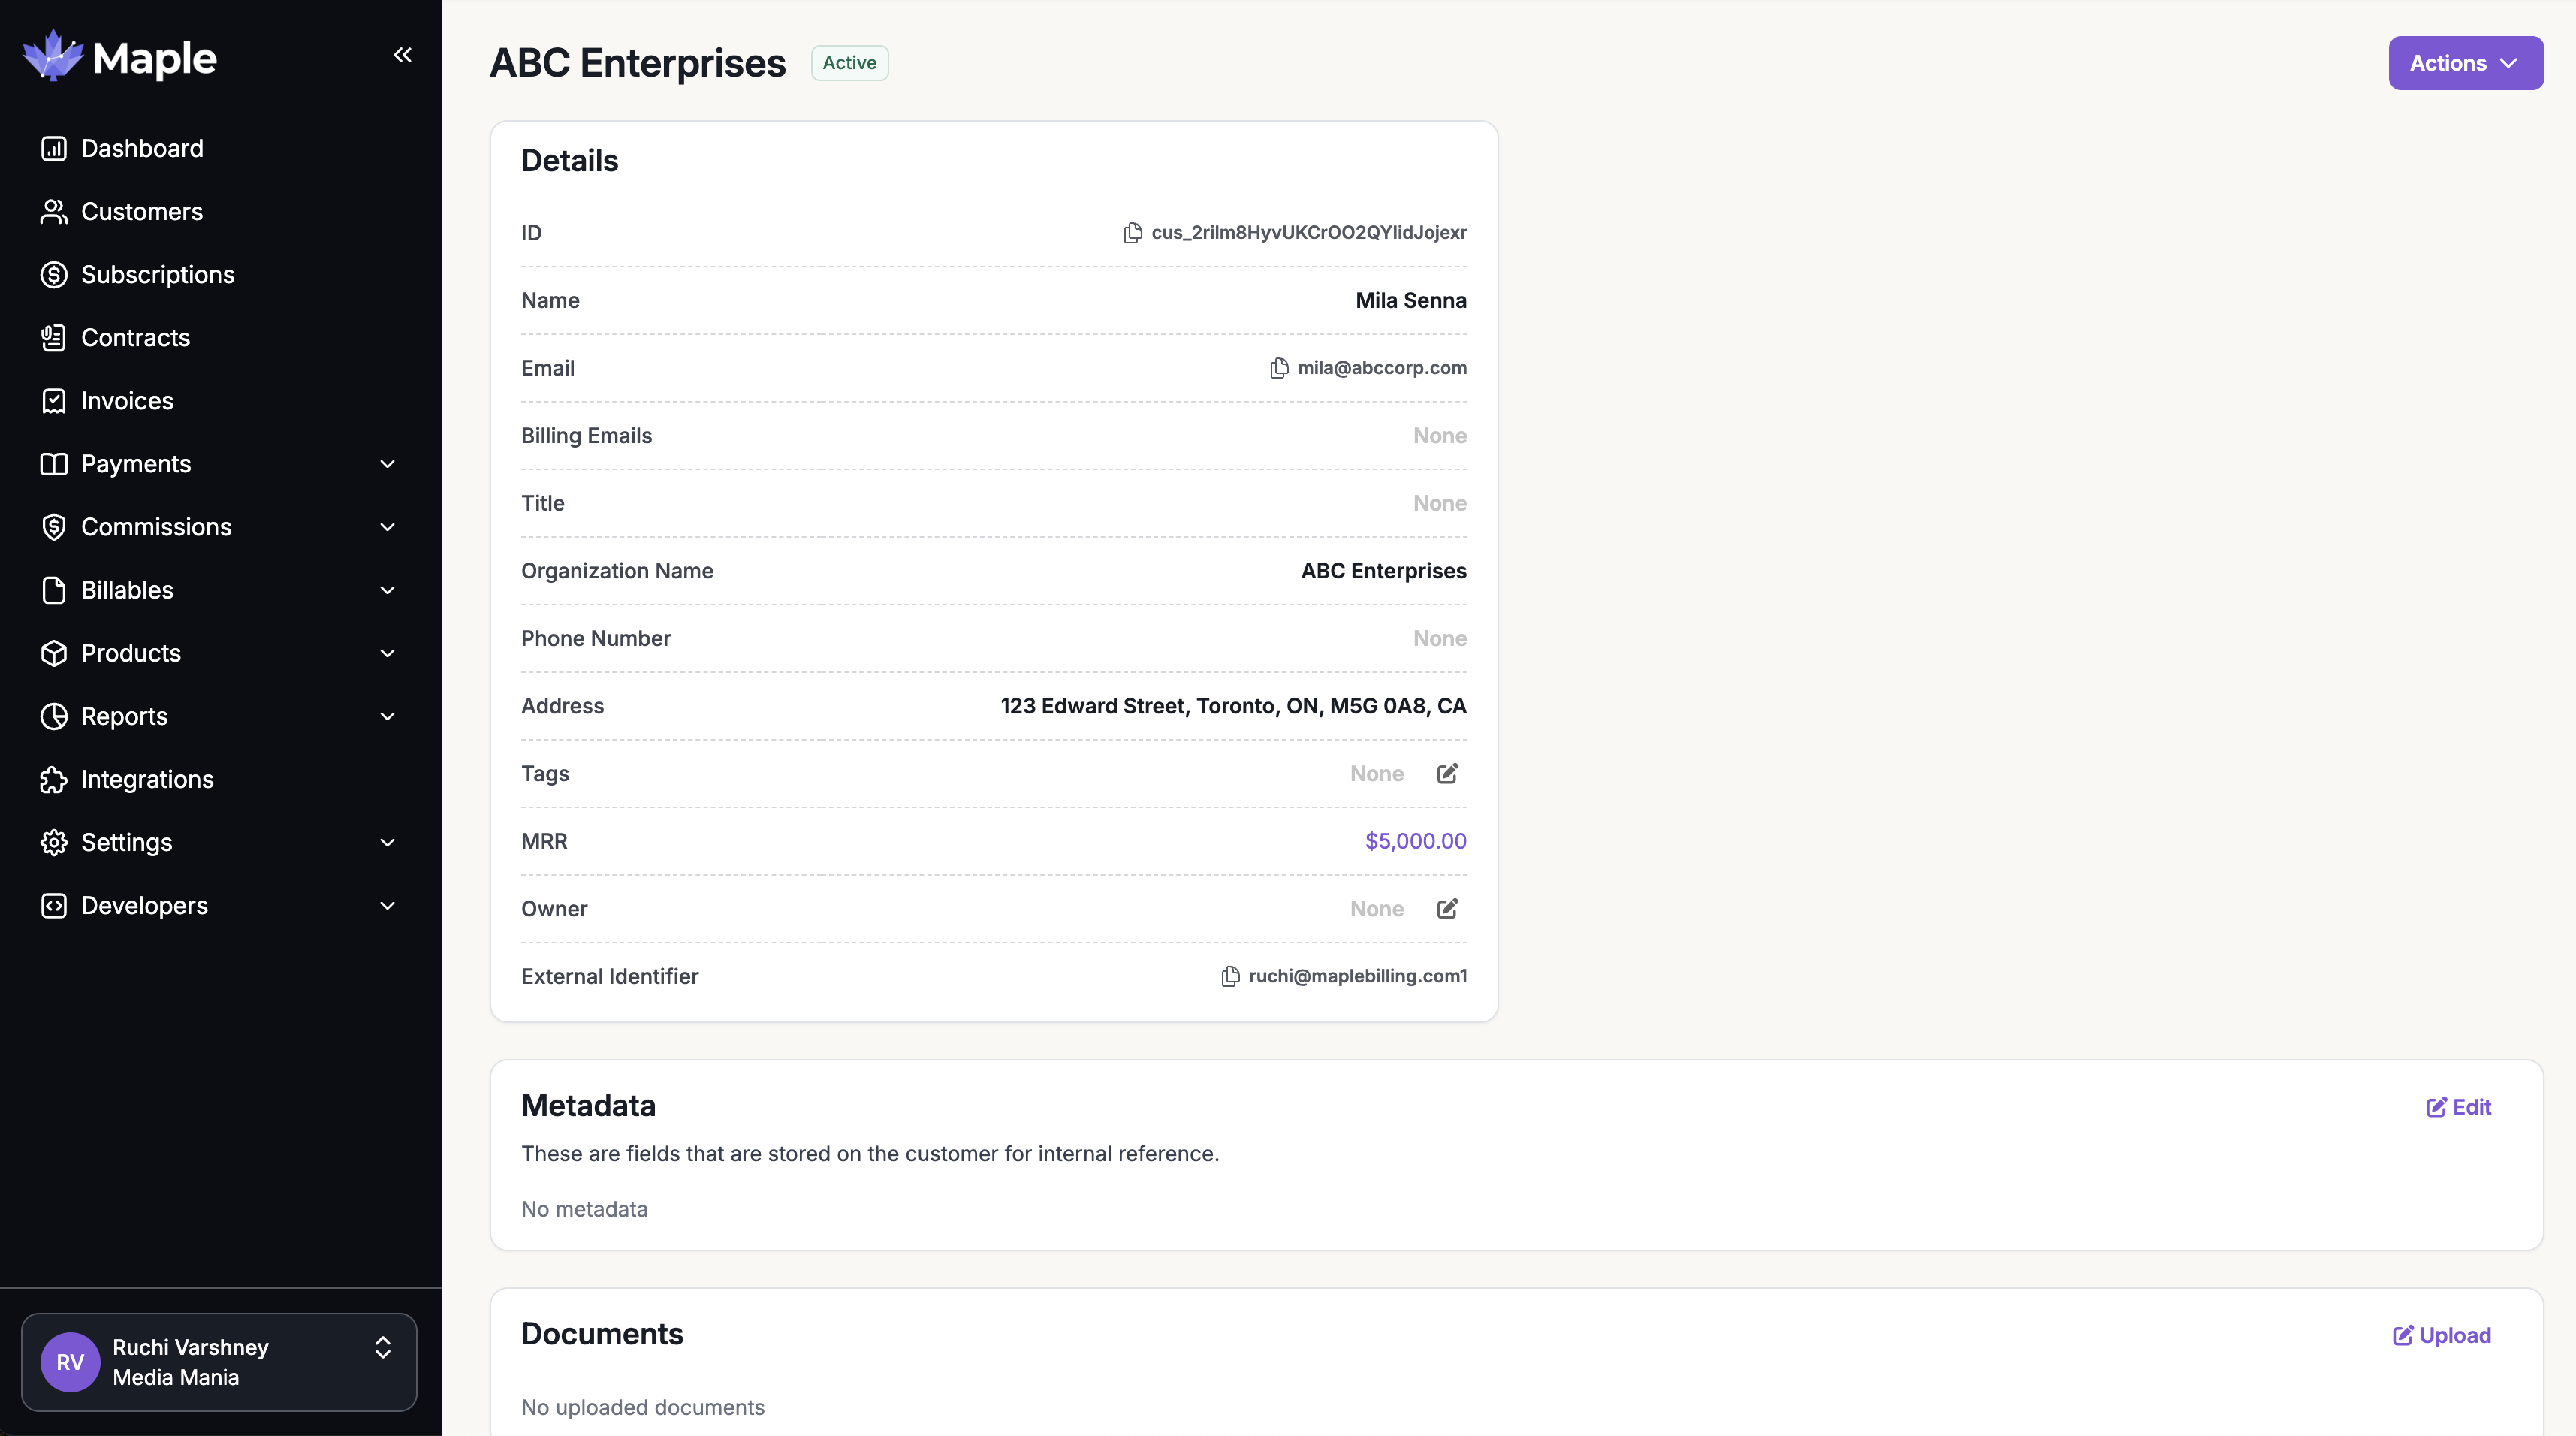Expand Billables menu chevron
The height and width of the screenshot is (1436, 2576).
click(x=387, y=590)
